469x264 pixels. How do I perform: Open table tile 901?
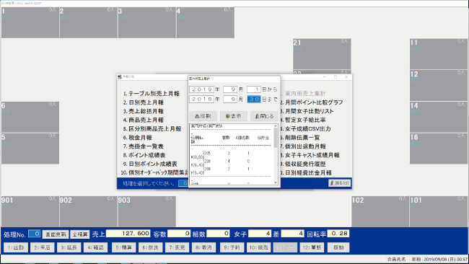(x=30, y=211)
